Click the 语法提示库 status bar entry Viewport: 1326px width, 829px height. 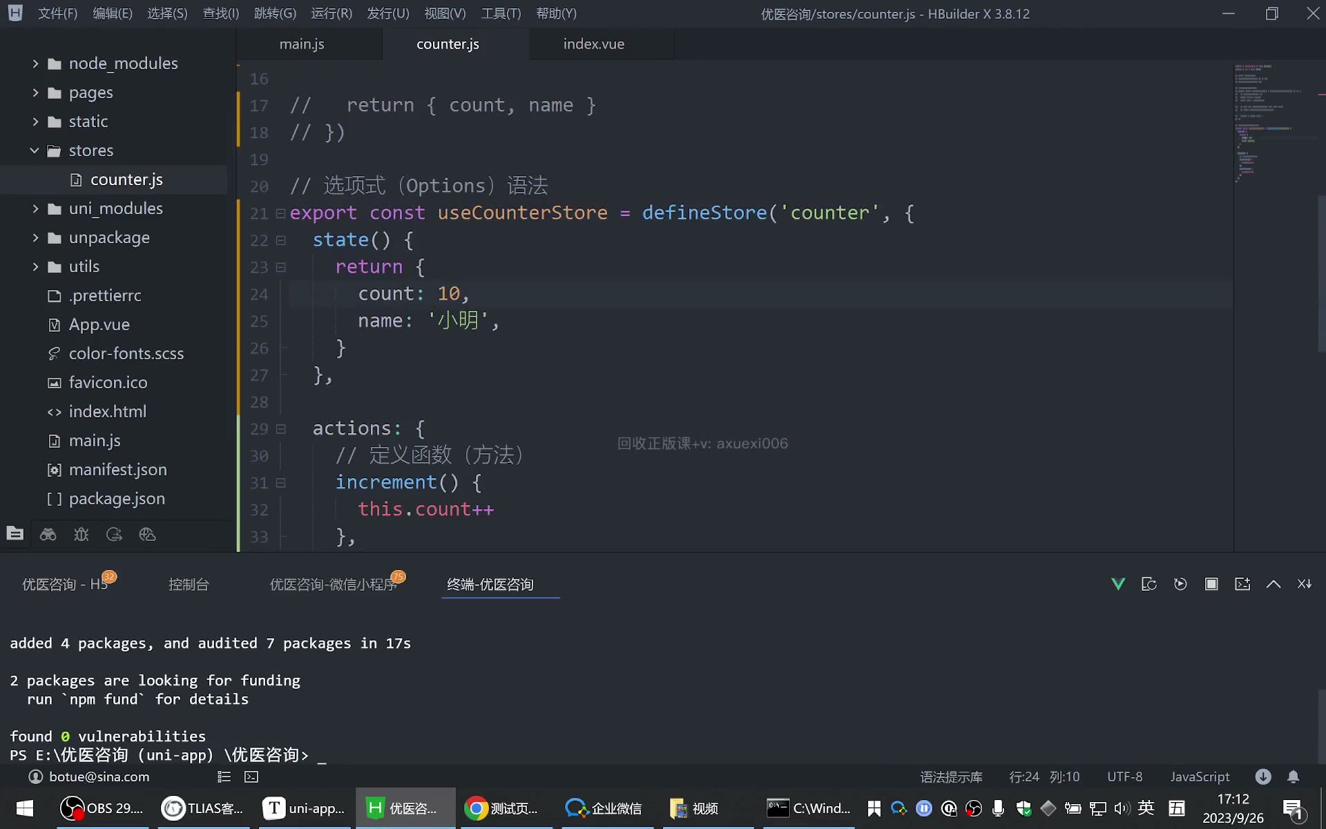pyautogui.click(x=951, y=776)
